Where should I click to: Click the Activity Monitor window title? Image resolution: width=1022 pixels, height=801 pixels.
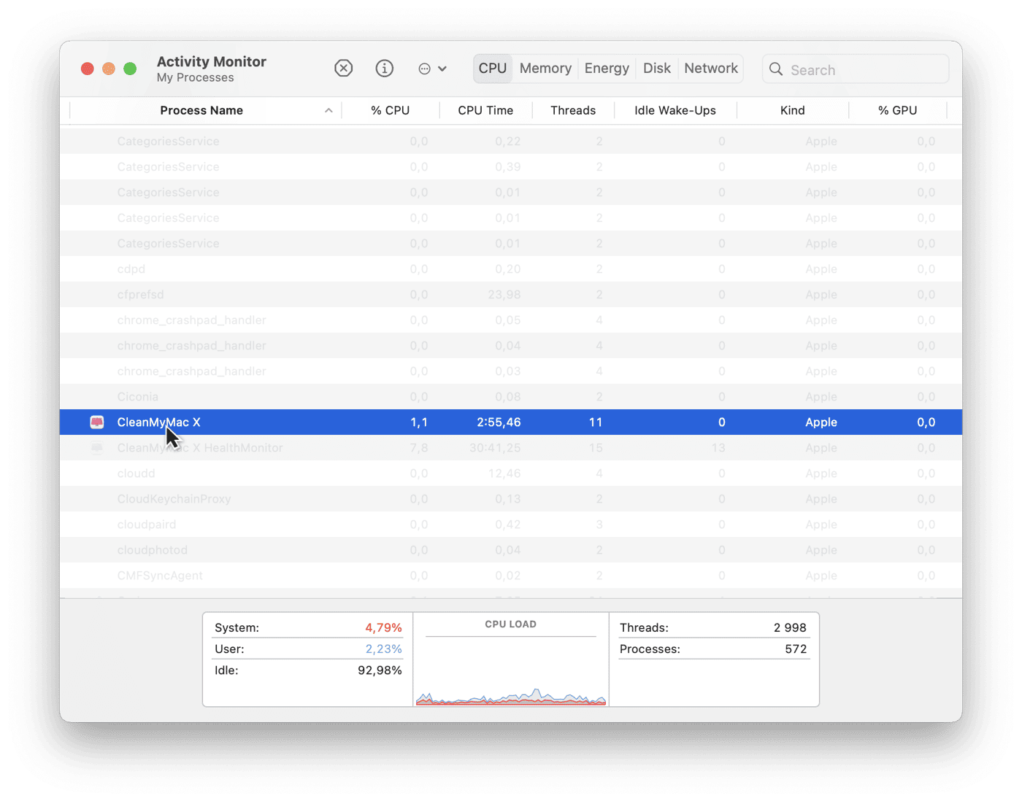(x=212, y=62)
